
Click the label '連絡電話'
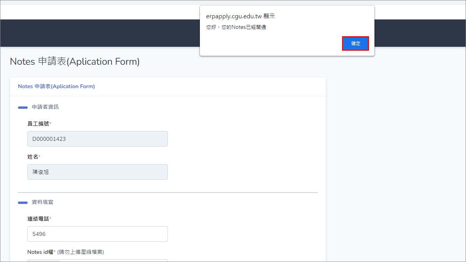(38, 219)
